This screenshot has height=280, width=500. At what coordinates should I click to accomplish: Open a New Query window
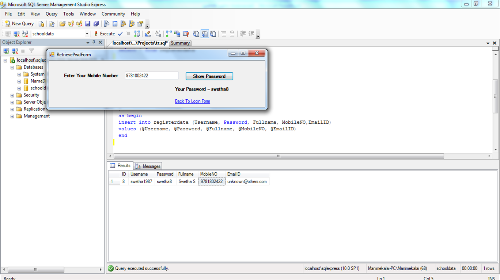(x=19, y=23)
